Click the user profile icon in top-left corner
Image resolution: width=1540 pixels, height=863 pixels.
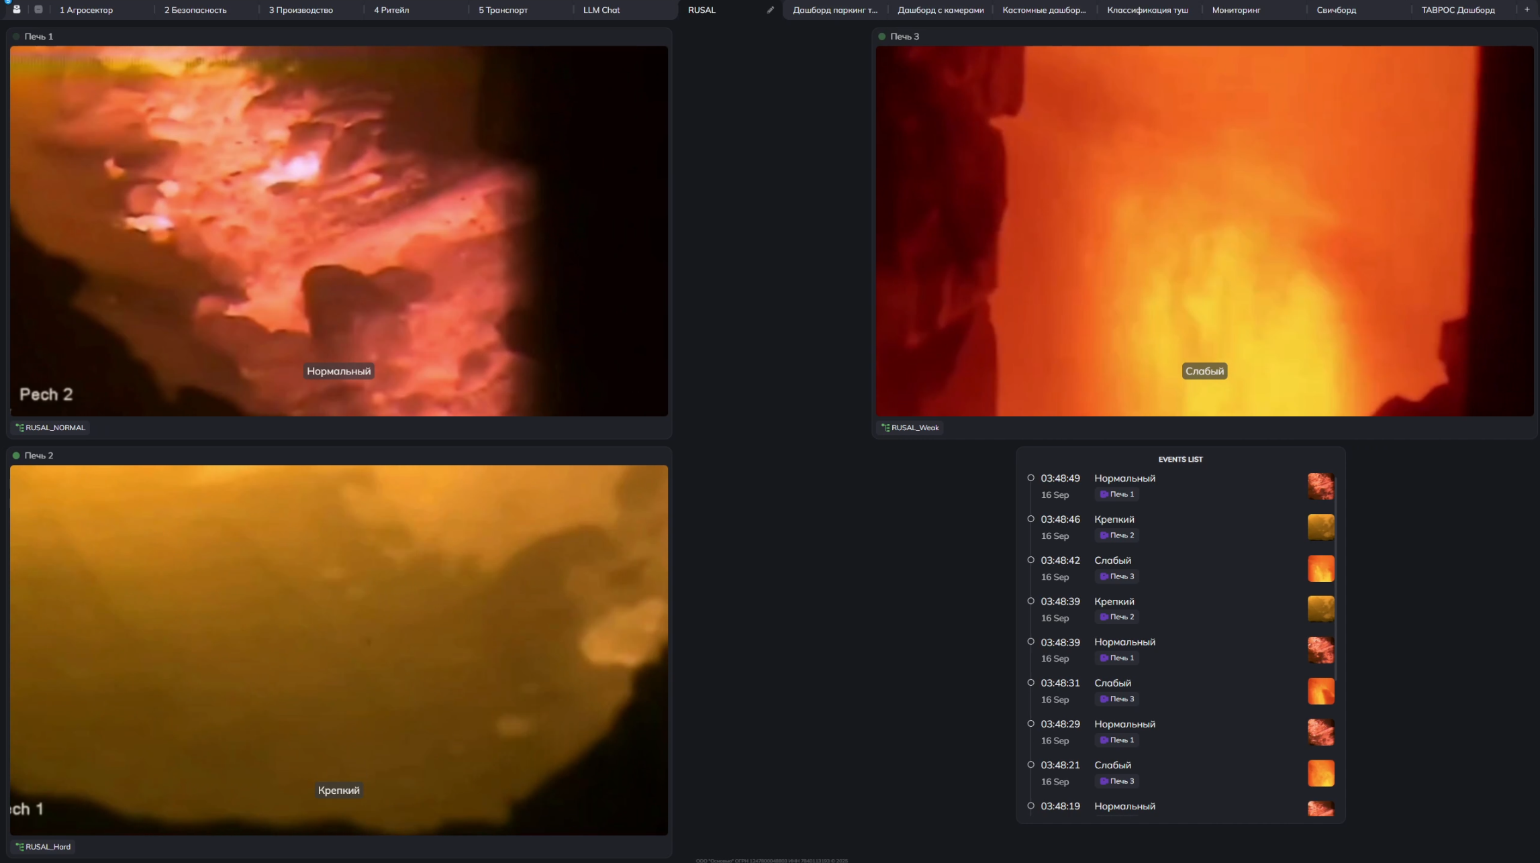tap(17, 9)
